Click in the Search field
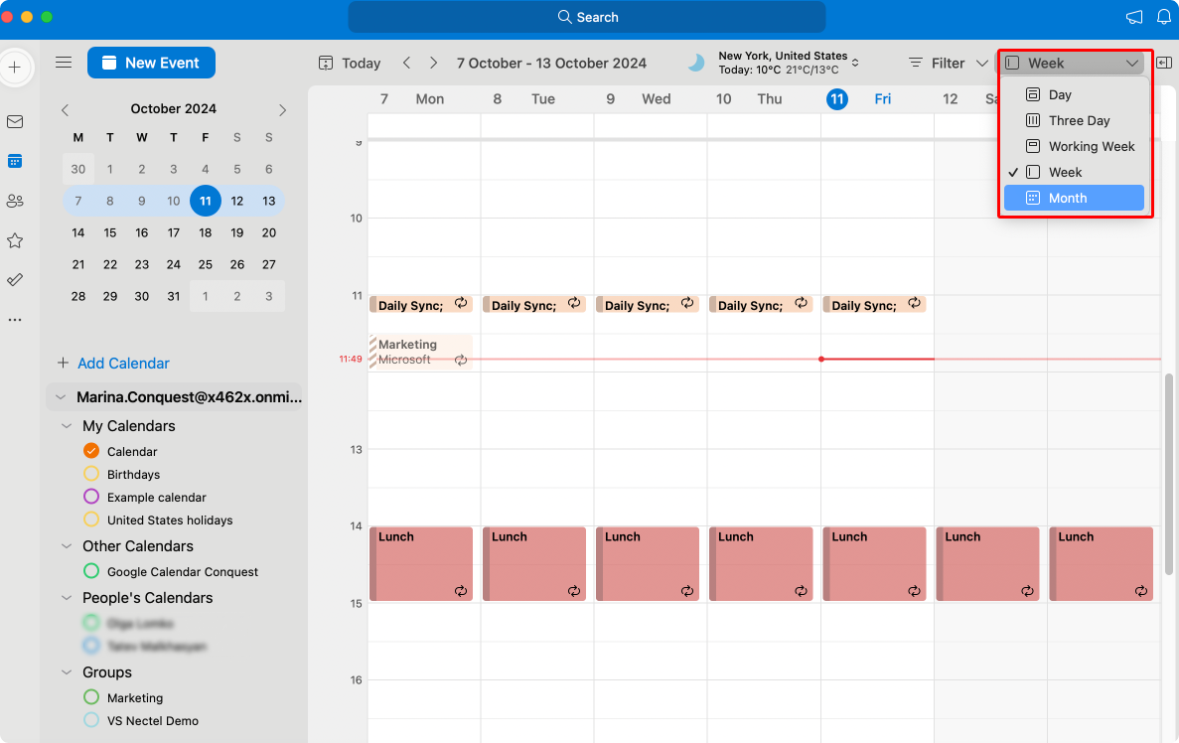Viewport: 1179px width, 743px height. coord(586,17)
